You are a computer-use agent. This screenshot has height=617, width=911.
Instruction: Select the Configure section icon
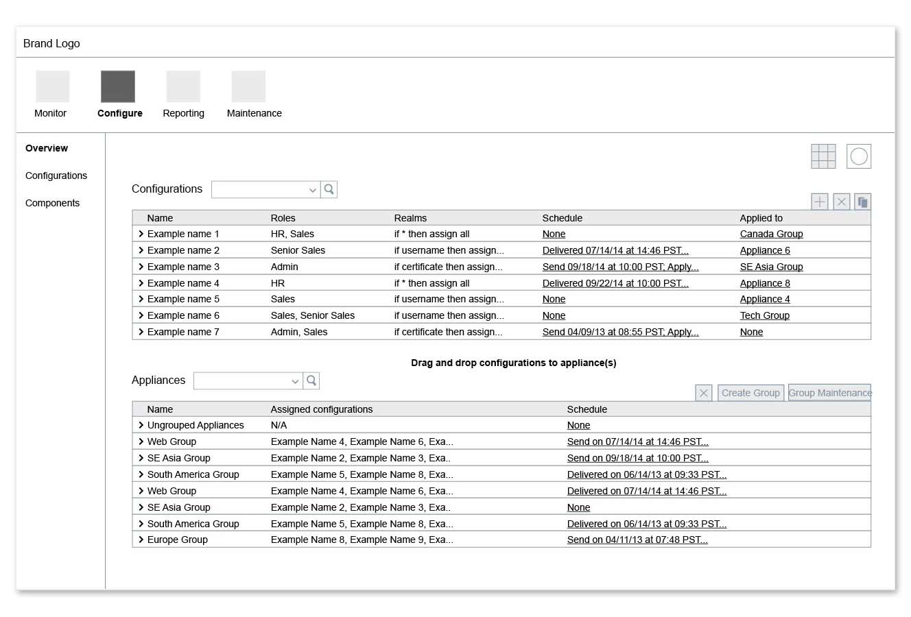coord(118,86)
